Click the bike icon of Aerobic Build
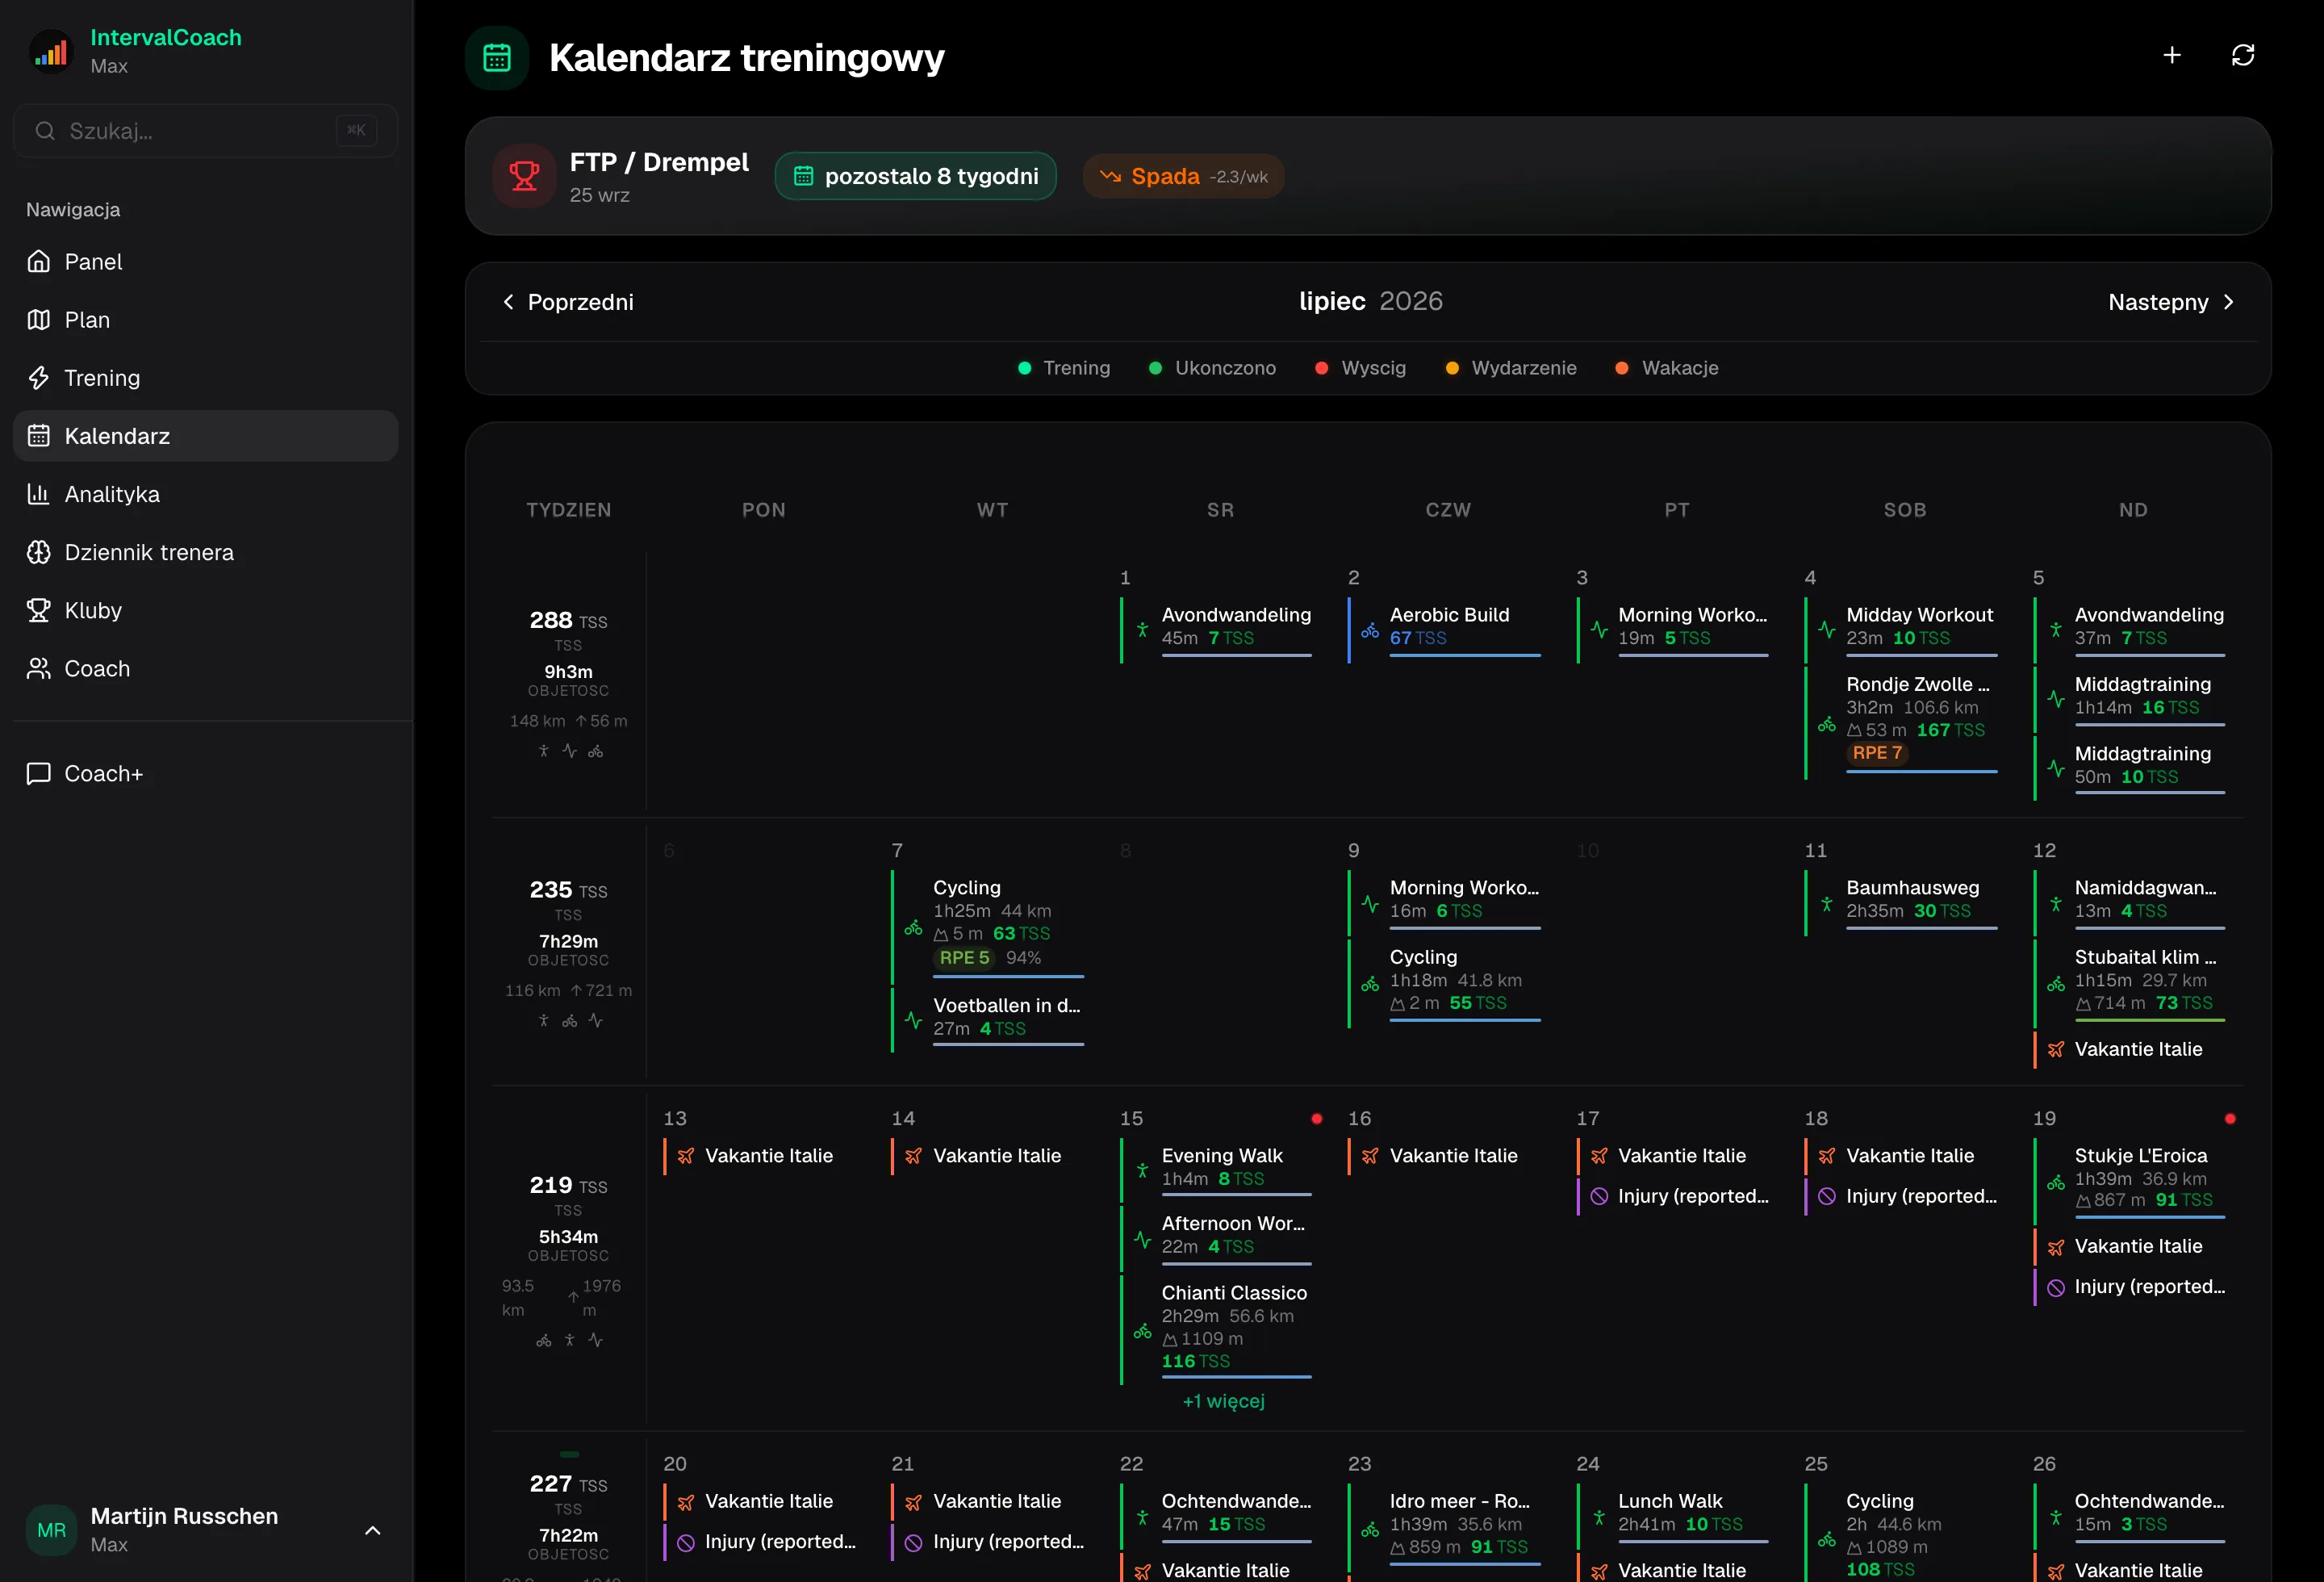 (x=1370, y=630)
